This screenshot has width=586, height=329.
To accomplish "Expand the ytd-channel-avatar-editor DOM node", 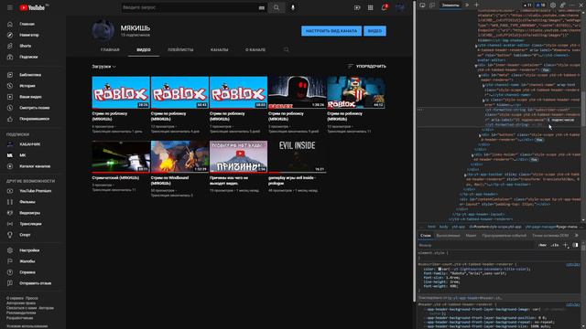I will point(476,47).
